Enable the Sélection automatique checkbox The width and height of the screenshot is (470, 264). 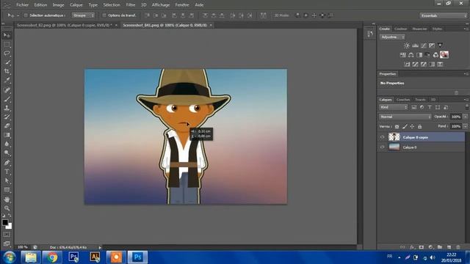[26, 15]
